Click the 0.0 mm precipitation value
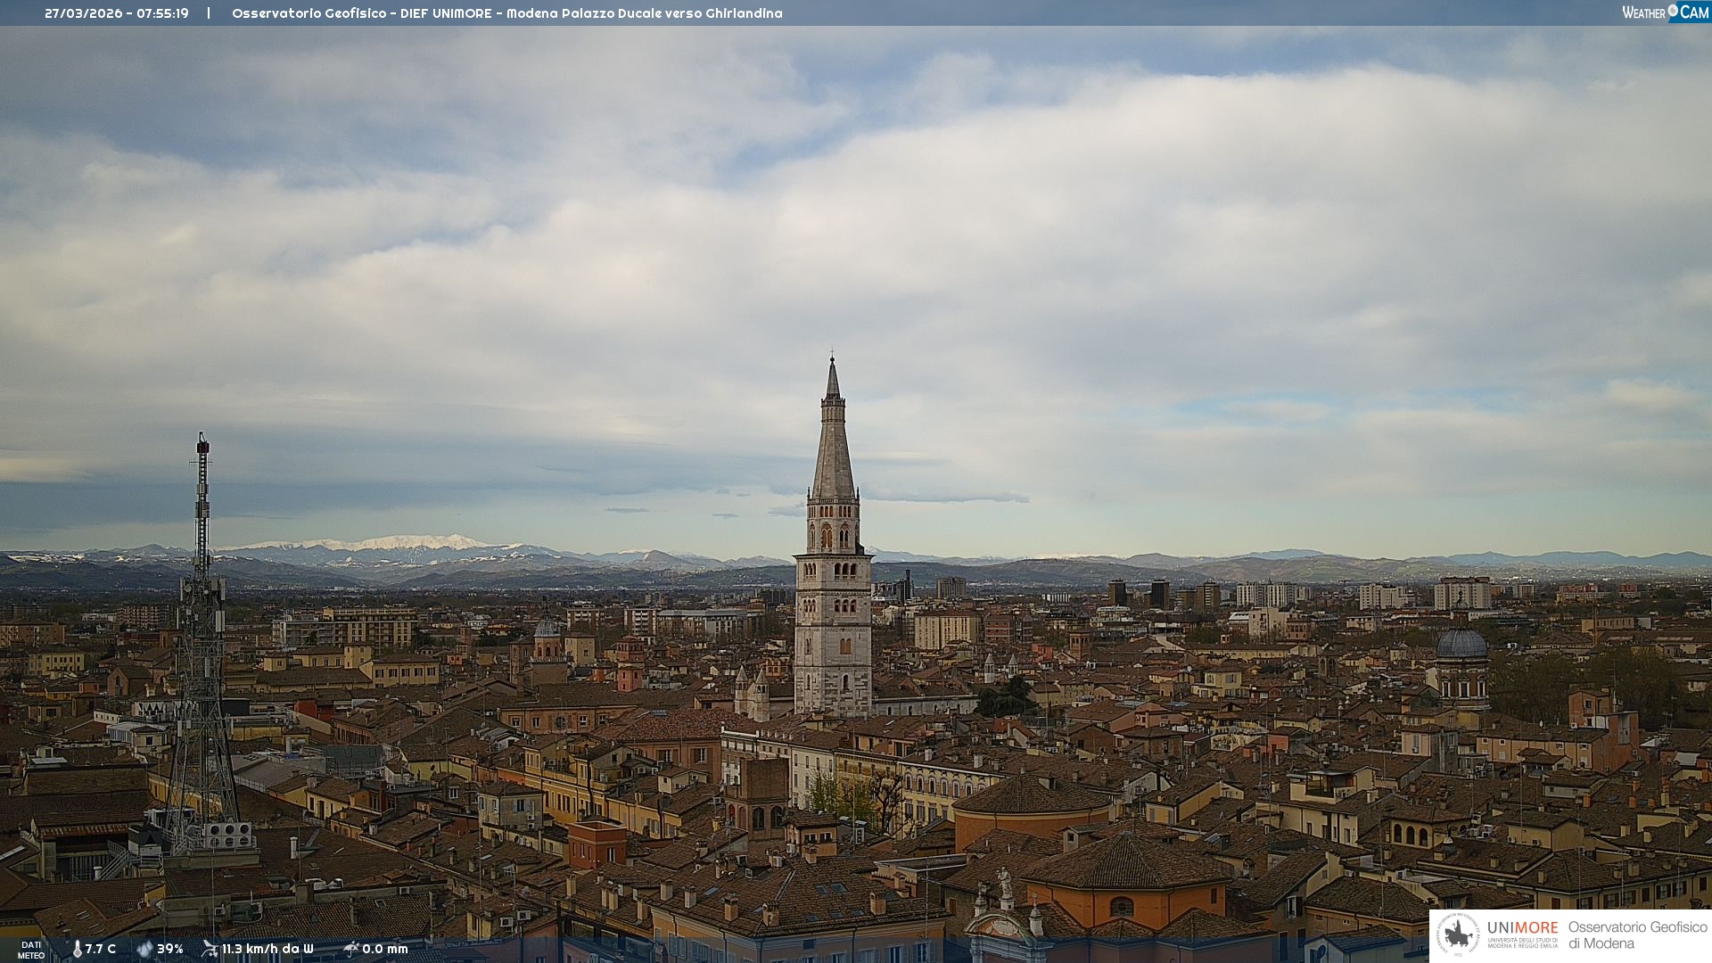 pos(385,949)
